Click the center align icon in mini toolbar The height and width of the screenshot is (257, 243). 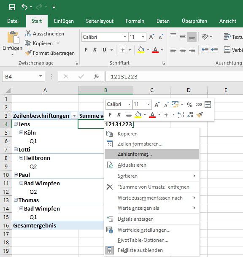pos(129,115)
